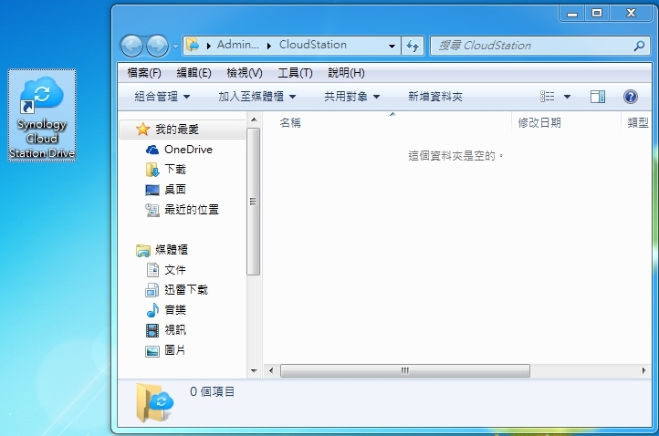Click the 這個資料夾是空的 message
This screenshot has height=436, width=659.
455,156
